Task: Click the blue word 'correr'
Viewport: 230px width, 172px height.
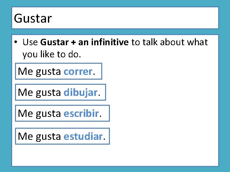Action: tap(78, 72)
